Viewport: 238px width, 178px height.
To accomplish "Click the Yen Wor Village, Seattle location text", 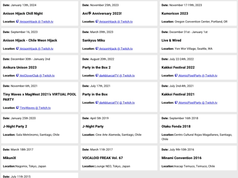I will (x=193, y=49).
